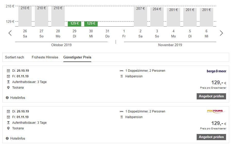Click the info icon in first offer

point(7,98)
